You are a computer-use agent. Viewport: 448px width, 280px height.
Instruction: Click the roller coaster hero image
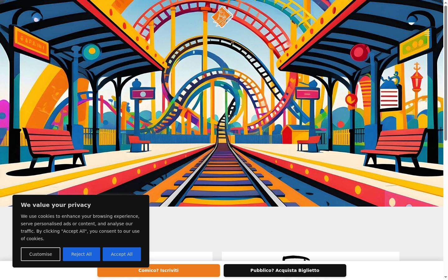(222, 103)
